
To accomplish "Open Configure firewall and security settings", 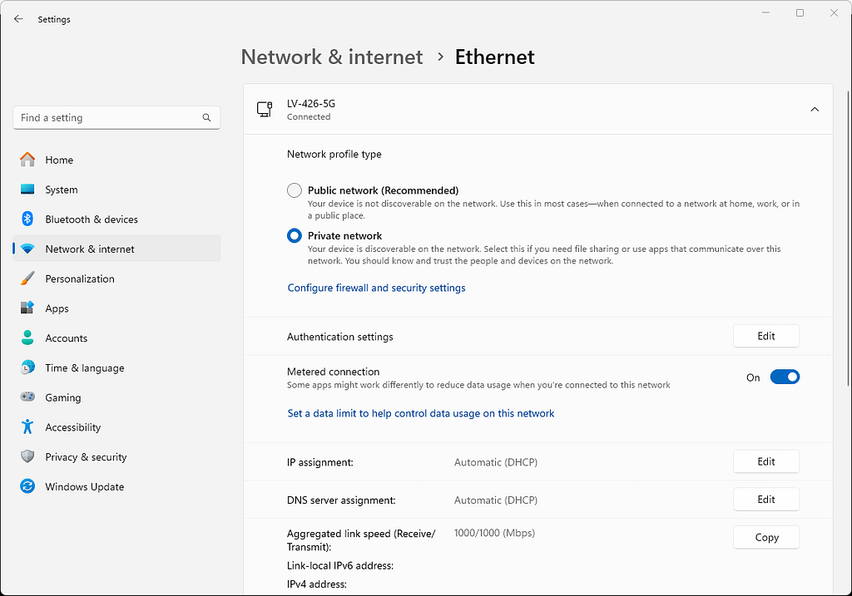I will (x=375, y=287).
